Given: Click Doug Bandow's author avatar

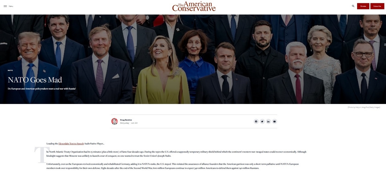Looking at the screenshot, I should pos(115,121).
